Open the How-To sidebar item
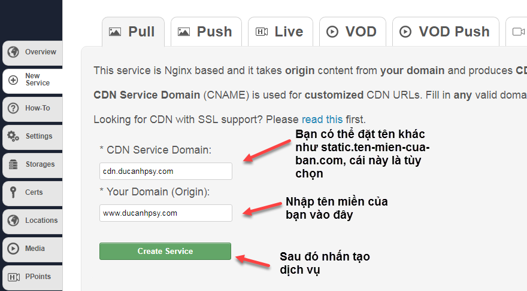 pyautogui.click(x=32, y=109)
